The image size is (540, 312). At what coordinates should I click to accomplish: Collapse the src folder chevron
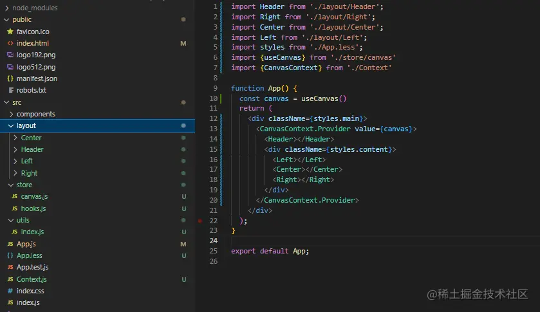tap(6, 102)
